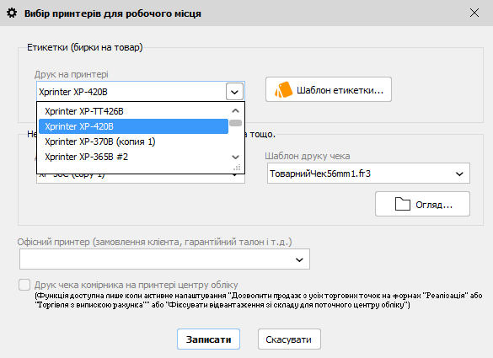Click the Записати save button

[208, 339]
